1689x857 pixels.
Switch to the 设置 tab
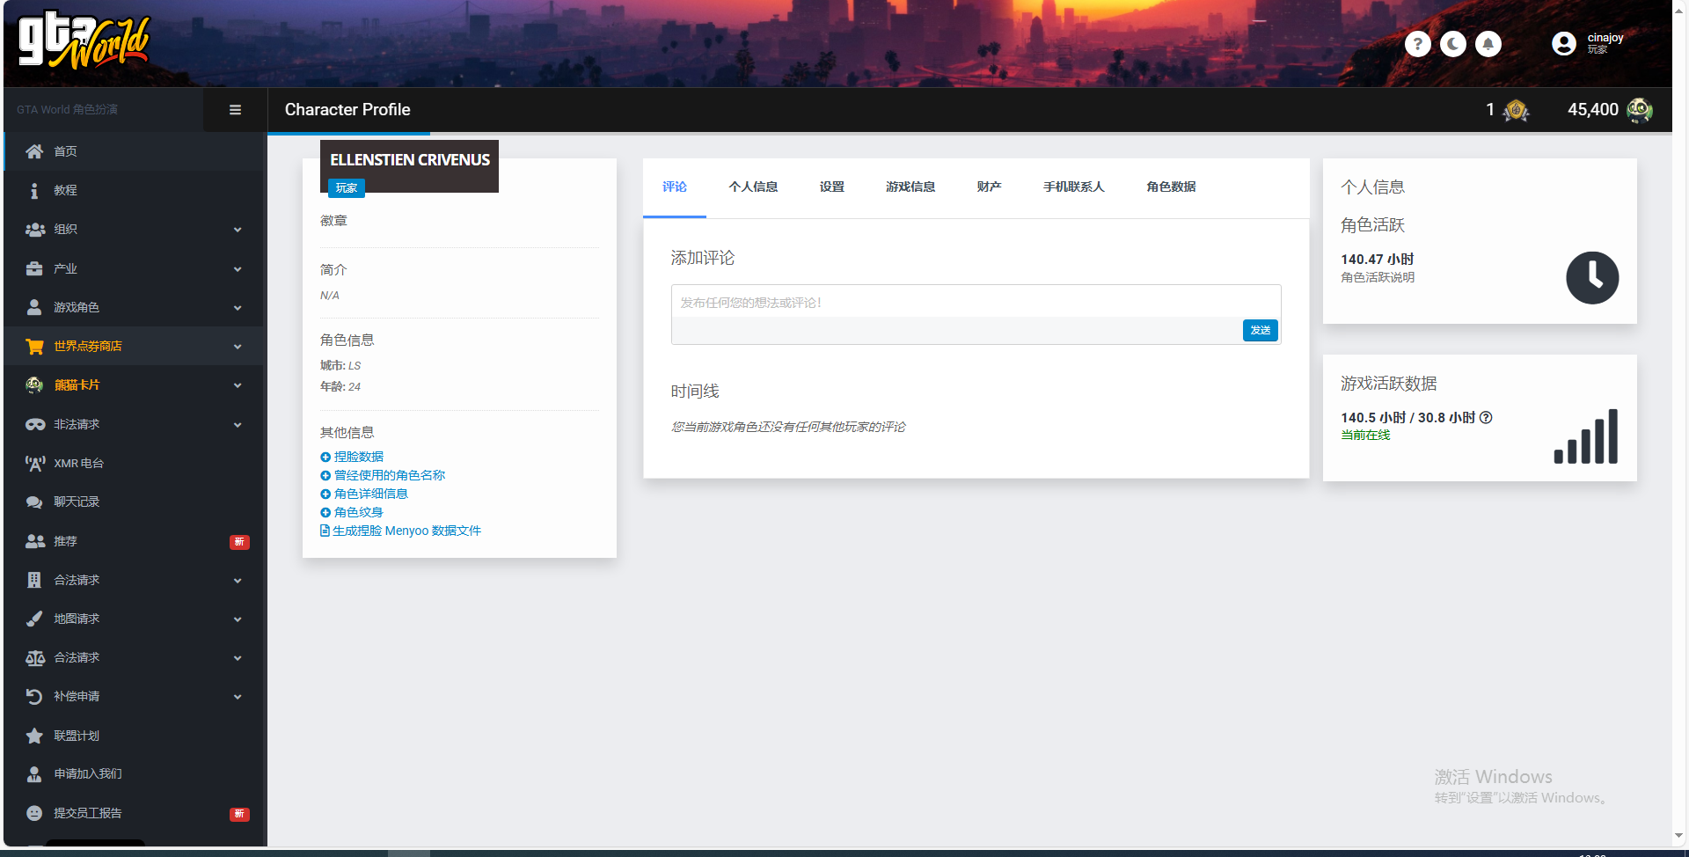pos(832,187)
